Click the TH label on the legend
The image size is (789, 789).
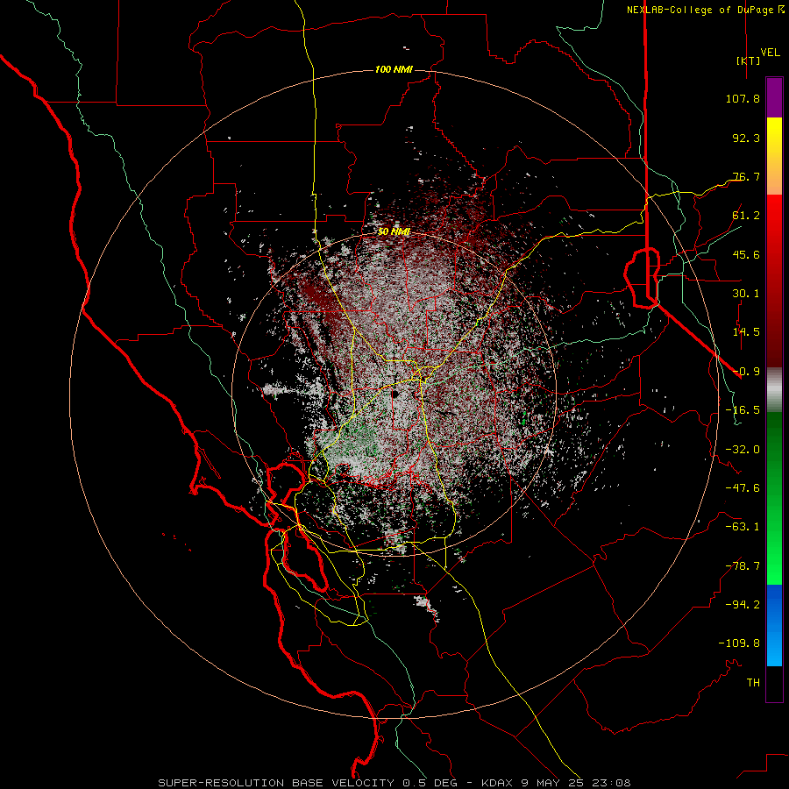coord(753,683)
